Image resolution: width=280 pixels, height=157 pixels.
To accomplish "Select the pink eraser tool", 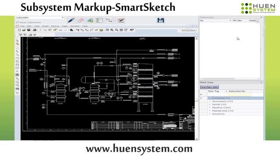I will tap(80, 20).
